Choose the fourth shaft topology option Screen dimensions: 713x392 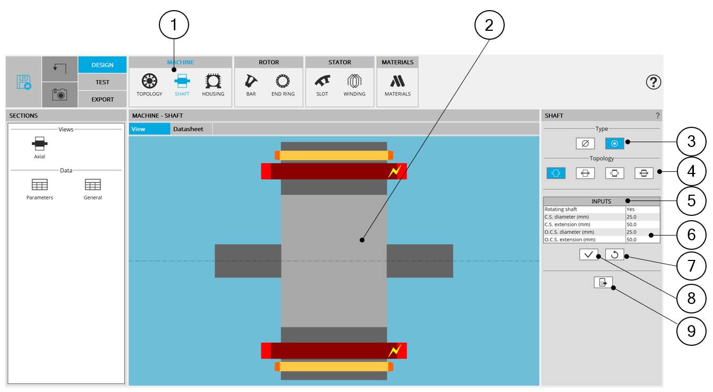[x=643, y=173]
